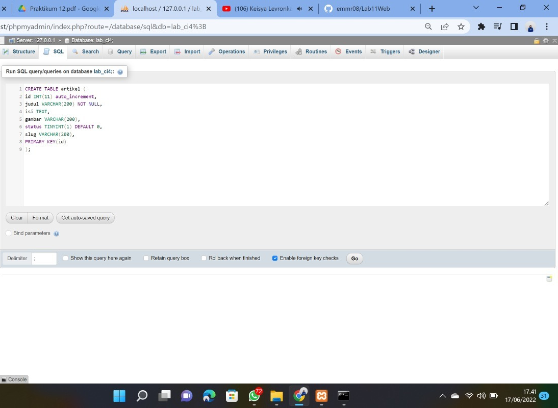Check the Retain query box option
Screen dimensions: 558x408
146,258
